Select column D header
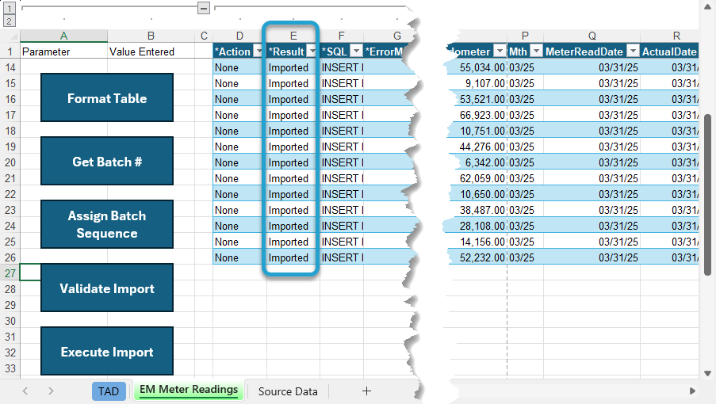Screen dimensions: 716x404 click(x=239, y=36)
